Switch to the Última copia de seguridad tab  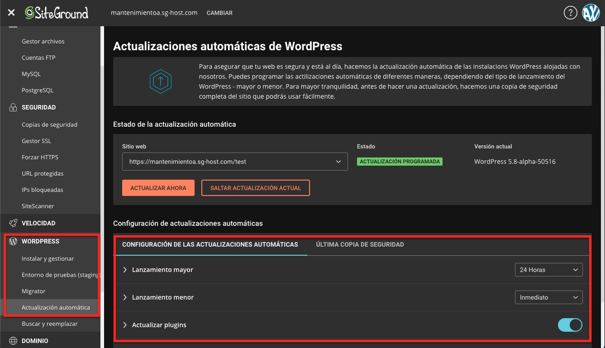pos(360,244)
